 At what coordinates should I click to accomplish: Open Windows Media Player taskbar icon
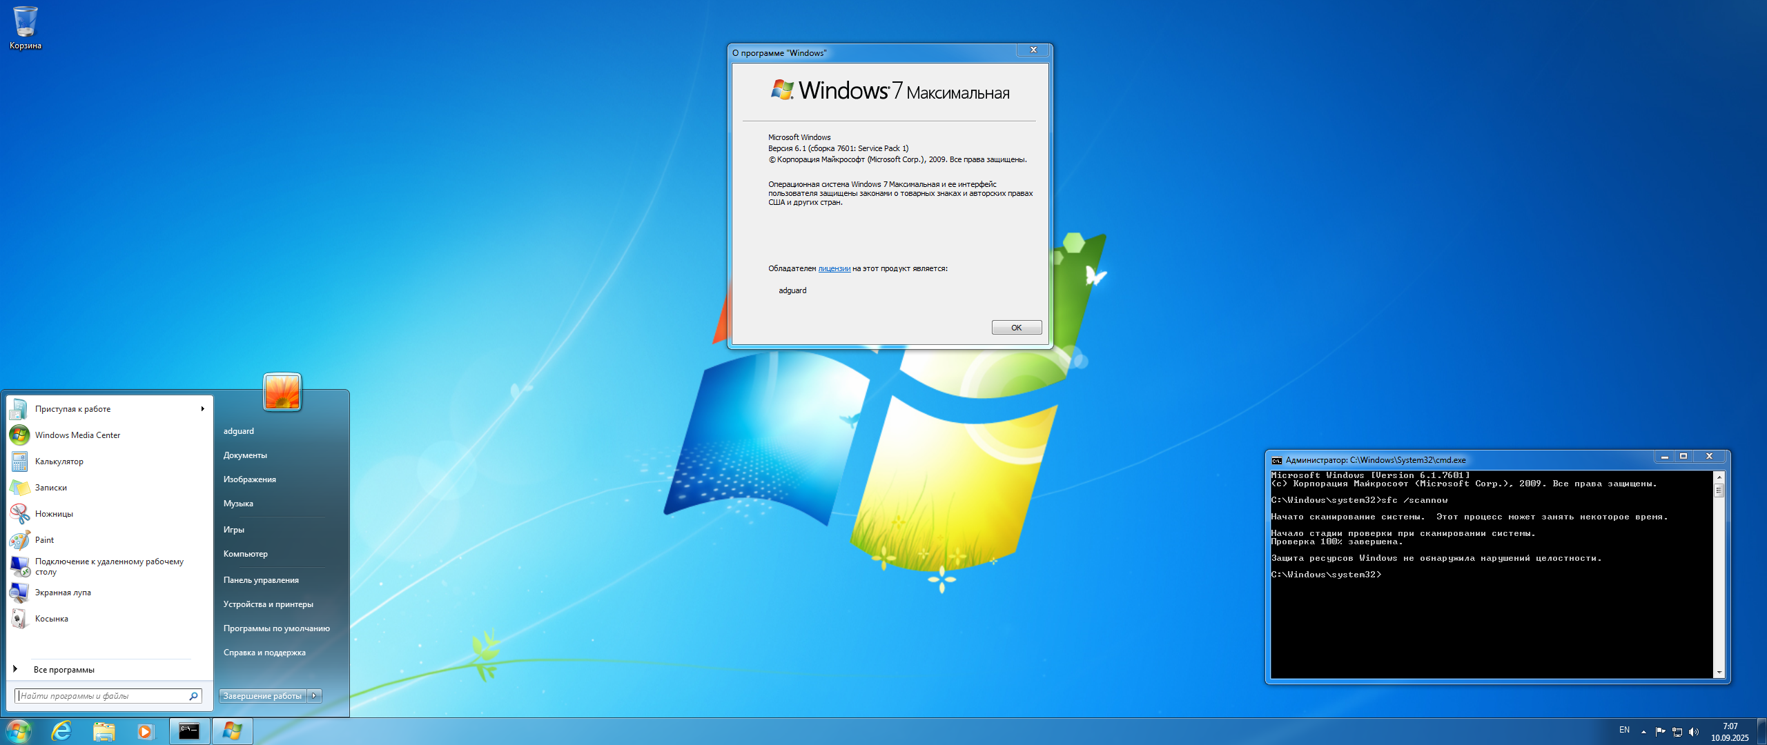[x=145, y=731]
